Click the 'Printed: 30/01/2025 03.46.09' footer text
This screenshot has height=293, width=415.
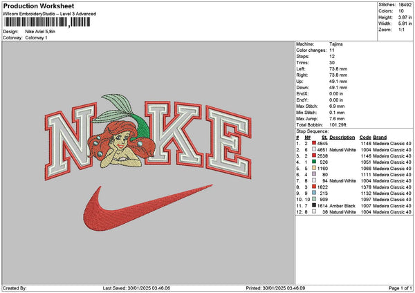(x=275, y=288)
